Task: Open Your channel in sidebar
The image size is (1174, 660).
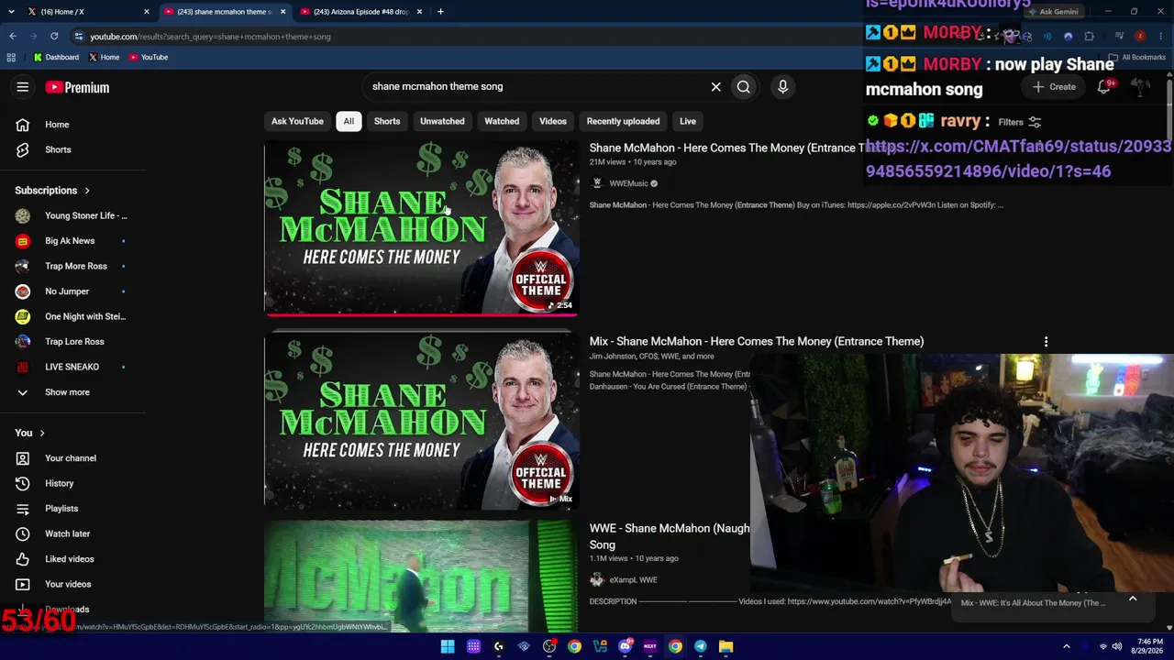Action: [x=71, y=458]
